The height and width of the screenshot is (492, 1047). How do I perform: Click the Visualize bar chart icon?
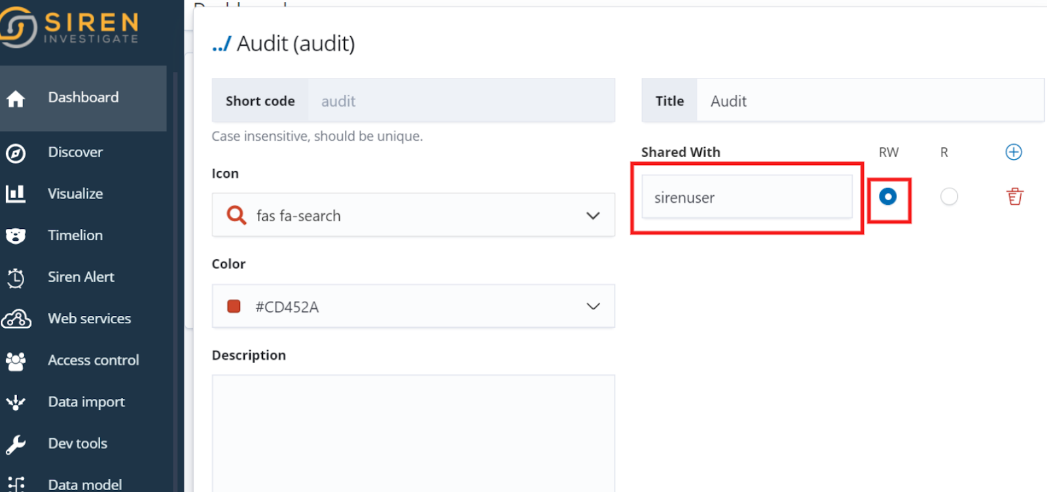(16, 194)
